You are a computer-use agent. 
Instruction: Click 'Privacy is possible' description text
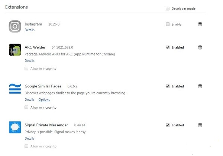point(55,132)
